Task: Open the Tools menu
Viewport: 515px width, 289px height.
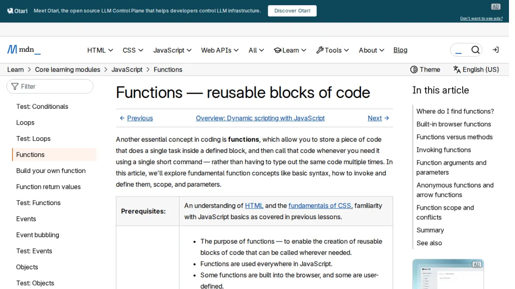Action: (x=333, y=50)
